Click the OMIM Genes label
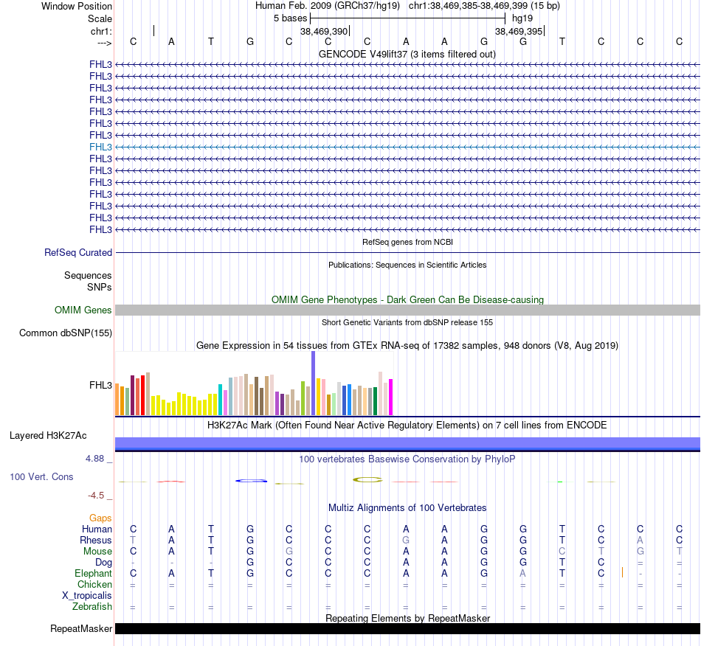Screen dimensions: 701x646 [83, 310]
